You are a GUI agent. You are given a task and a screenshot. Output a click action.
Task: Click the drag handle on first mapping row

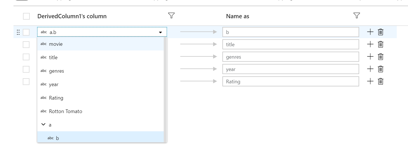click(x=18, y=32)
